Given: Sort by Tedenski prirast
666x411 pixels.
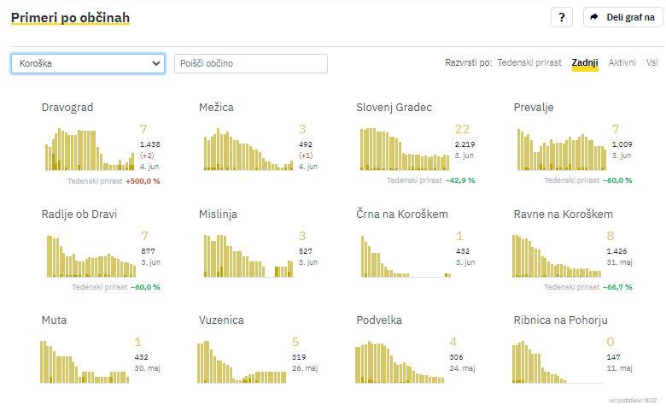Looking at the screenshot, I should [529, 63].
